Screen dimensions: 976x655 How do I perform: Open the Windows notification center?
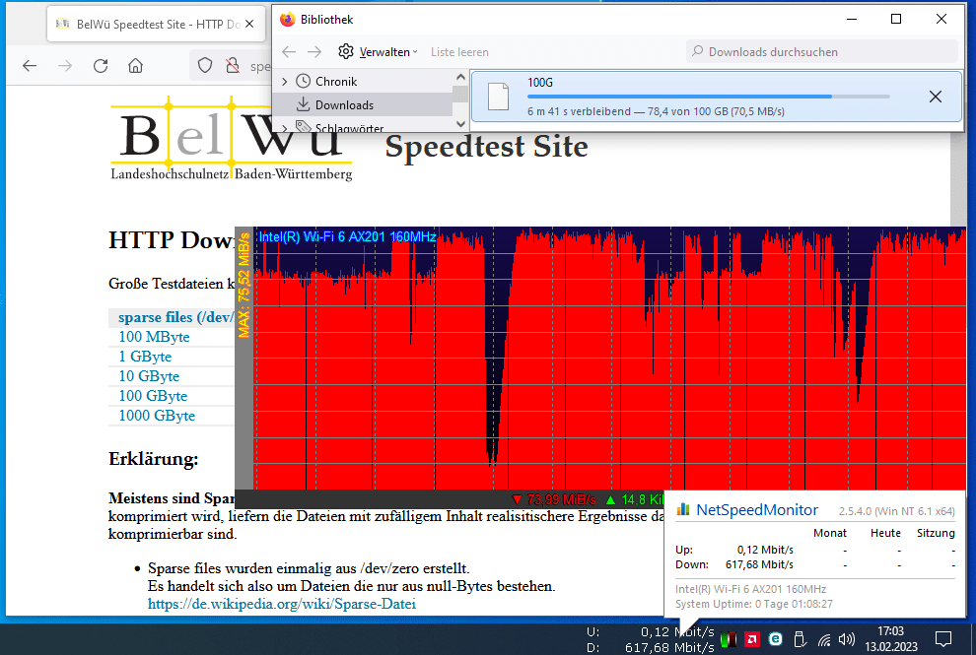tap(943, 639)
